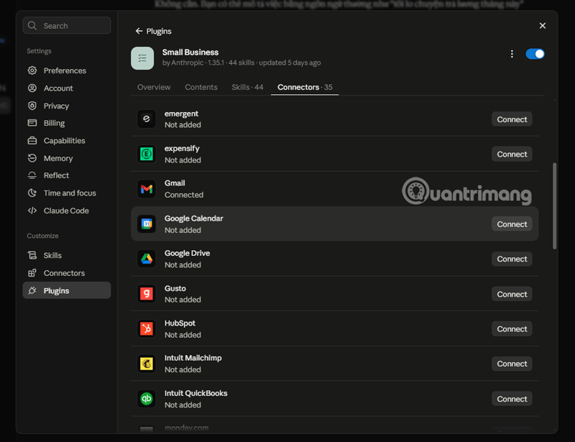Connect Google Calendar

(x=512, y=224)
